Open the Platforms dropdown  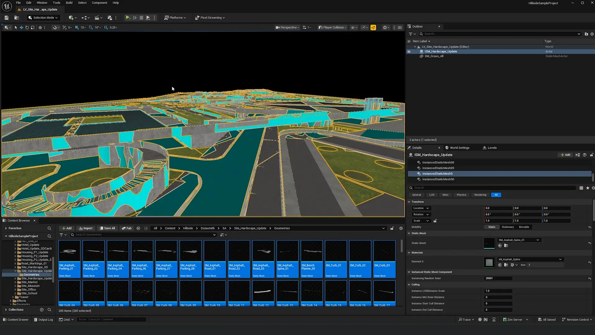click(175, 18)
